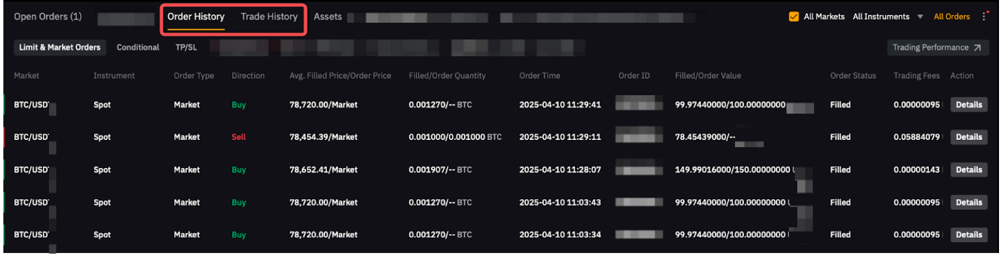This screenshot has height=256, width=1002.
Task: Click the BTC/USD market in Sell row
Action: click(31, 137)
